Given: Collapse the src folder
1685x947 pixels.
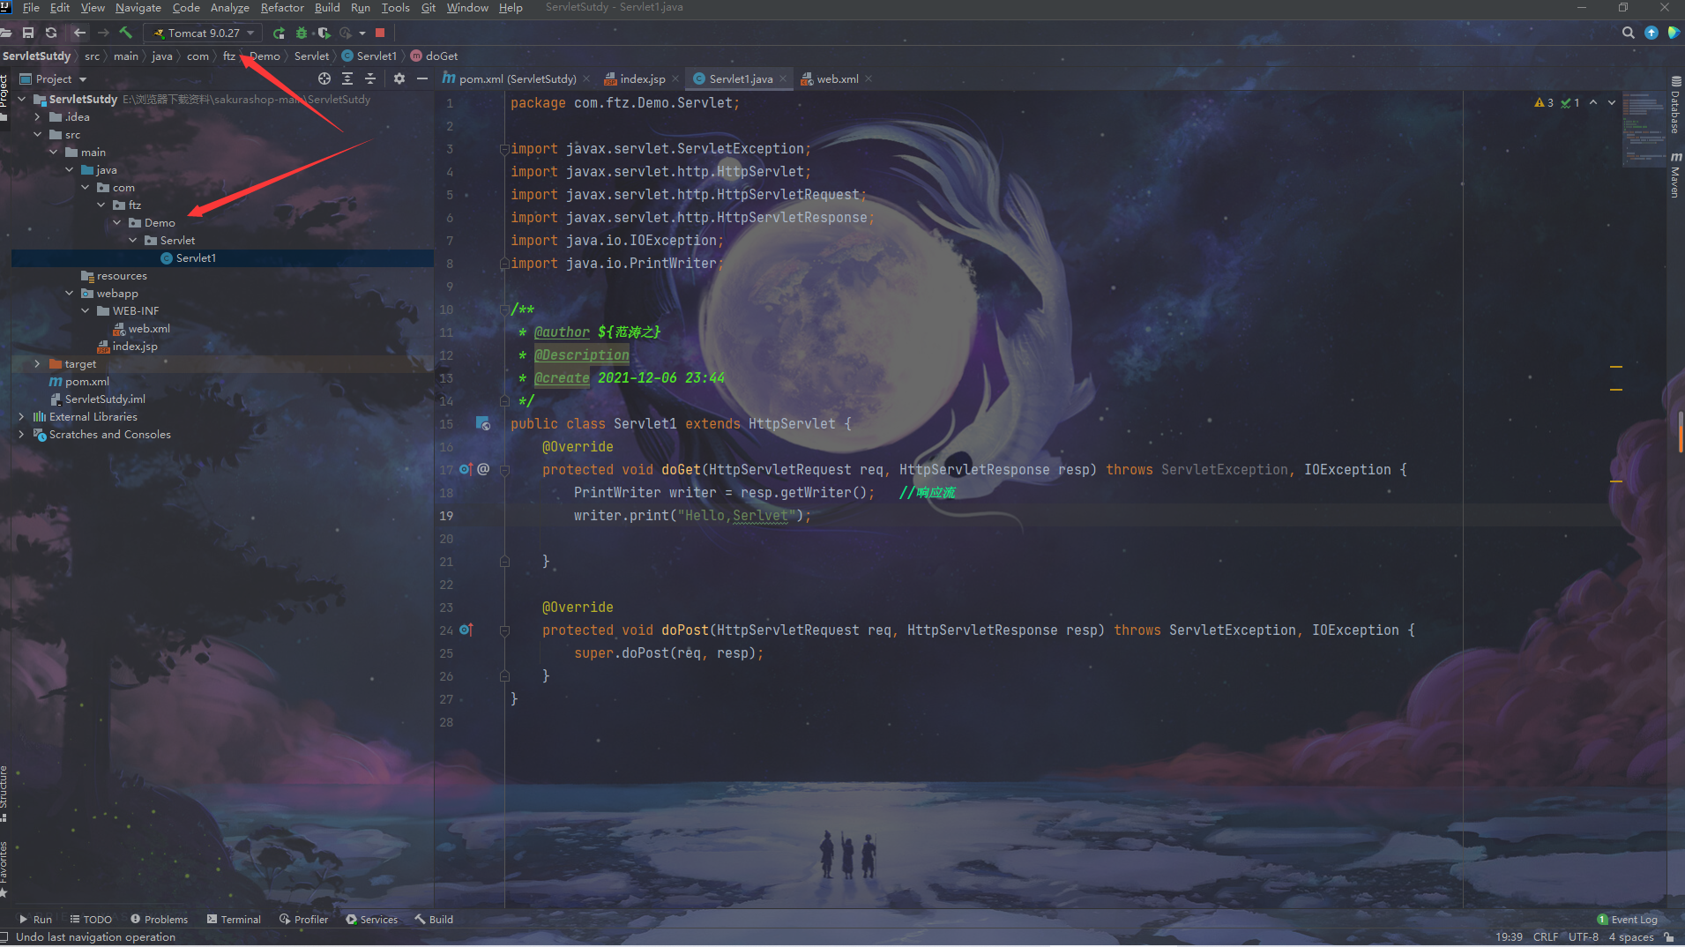Looking at the screenshot, I should (37, 134).
